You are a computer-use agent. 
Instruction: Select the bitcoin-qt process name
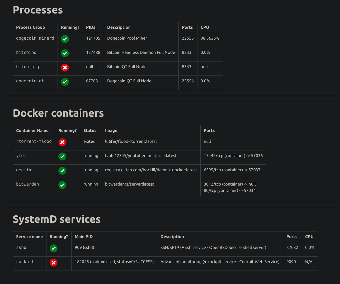click(x=29, y=67)
